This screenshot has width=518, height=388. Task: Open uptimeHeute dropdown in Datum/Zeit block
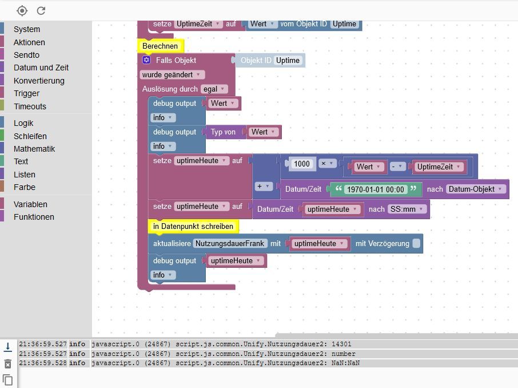(332, 209)
